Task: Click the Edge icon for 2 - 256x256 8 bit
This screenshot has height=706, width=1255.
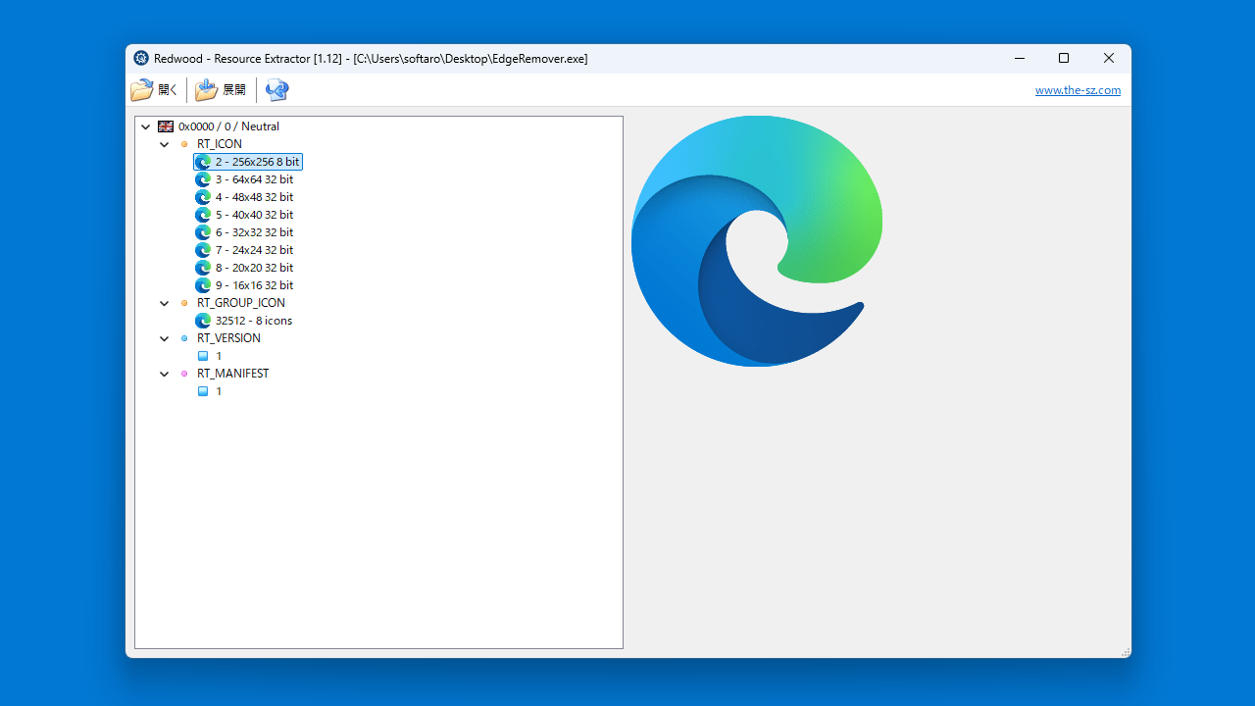Action: tap(203, 162)
